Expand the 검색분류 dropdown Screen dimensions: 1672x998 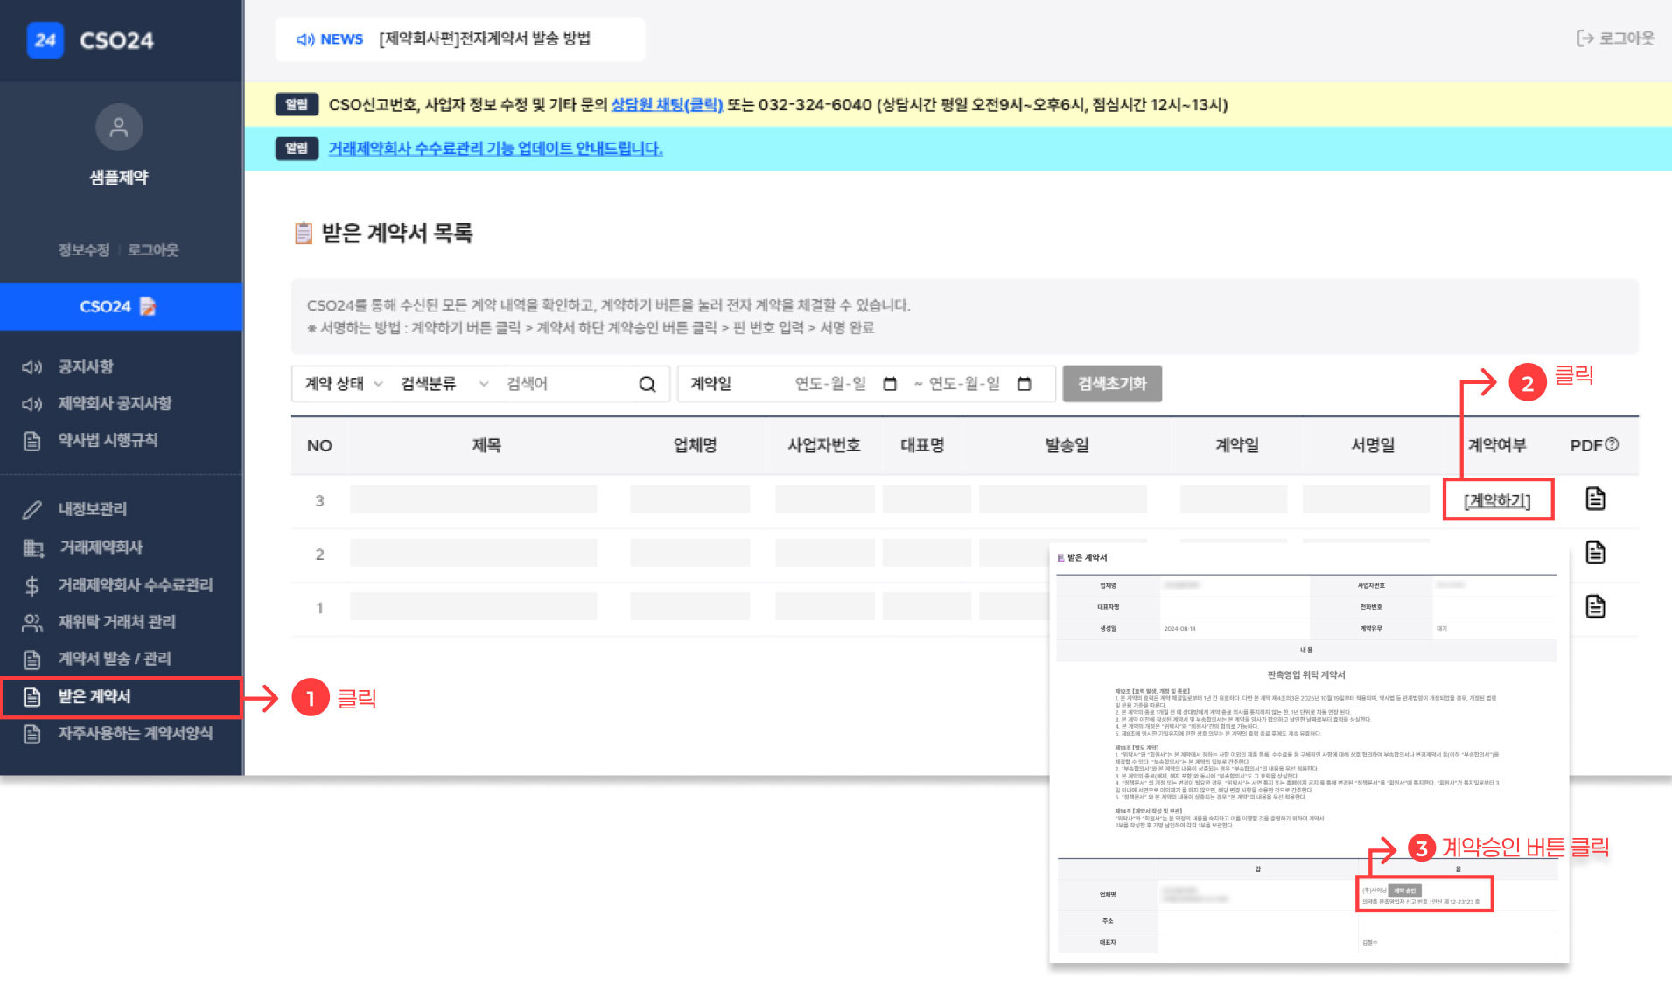[x=444, y=384]
